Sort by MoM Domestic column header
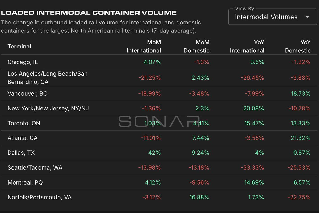Viewport: 319px width, 213px height. 196,46
